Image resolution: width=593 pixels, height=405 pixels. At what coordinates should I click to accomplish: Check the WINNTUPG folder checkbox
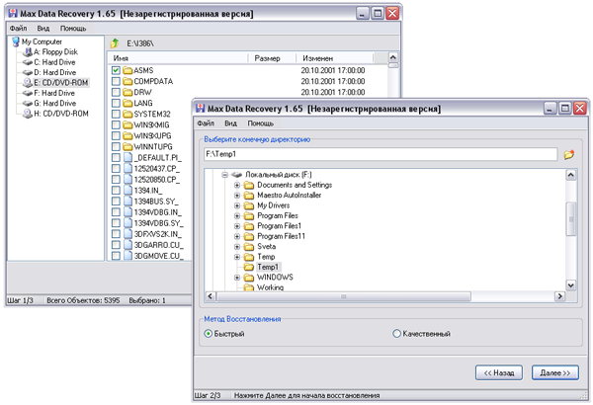116,147
